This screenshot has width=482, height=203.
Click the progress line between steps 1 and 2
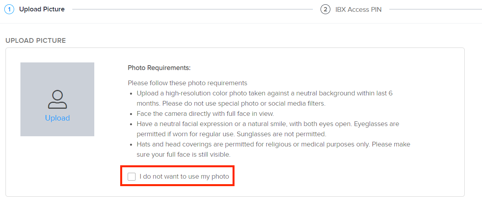[192, 9]
